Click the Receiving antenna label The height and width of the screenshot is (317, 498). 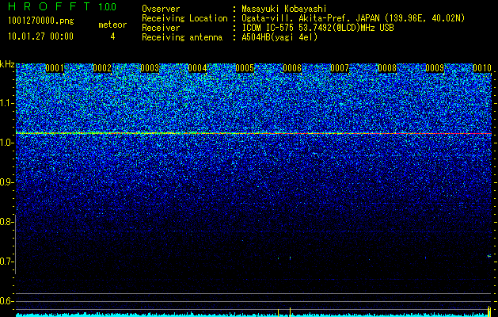(182, 37)
